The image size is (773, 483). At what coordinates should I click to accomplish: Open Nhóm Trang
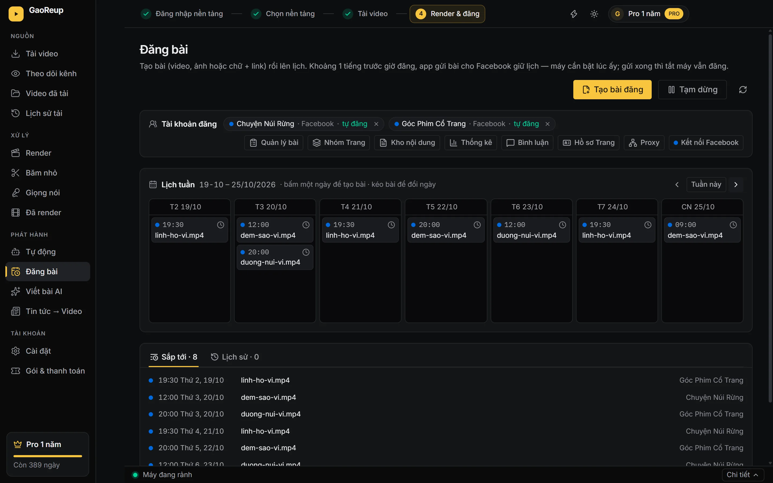tap(338, 143)
